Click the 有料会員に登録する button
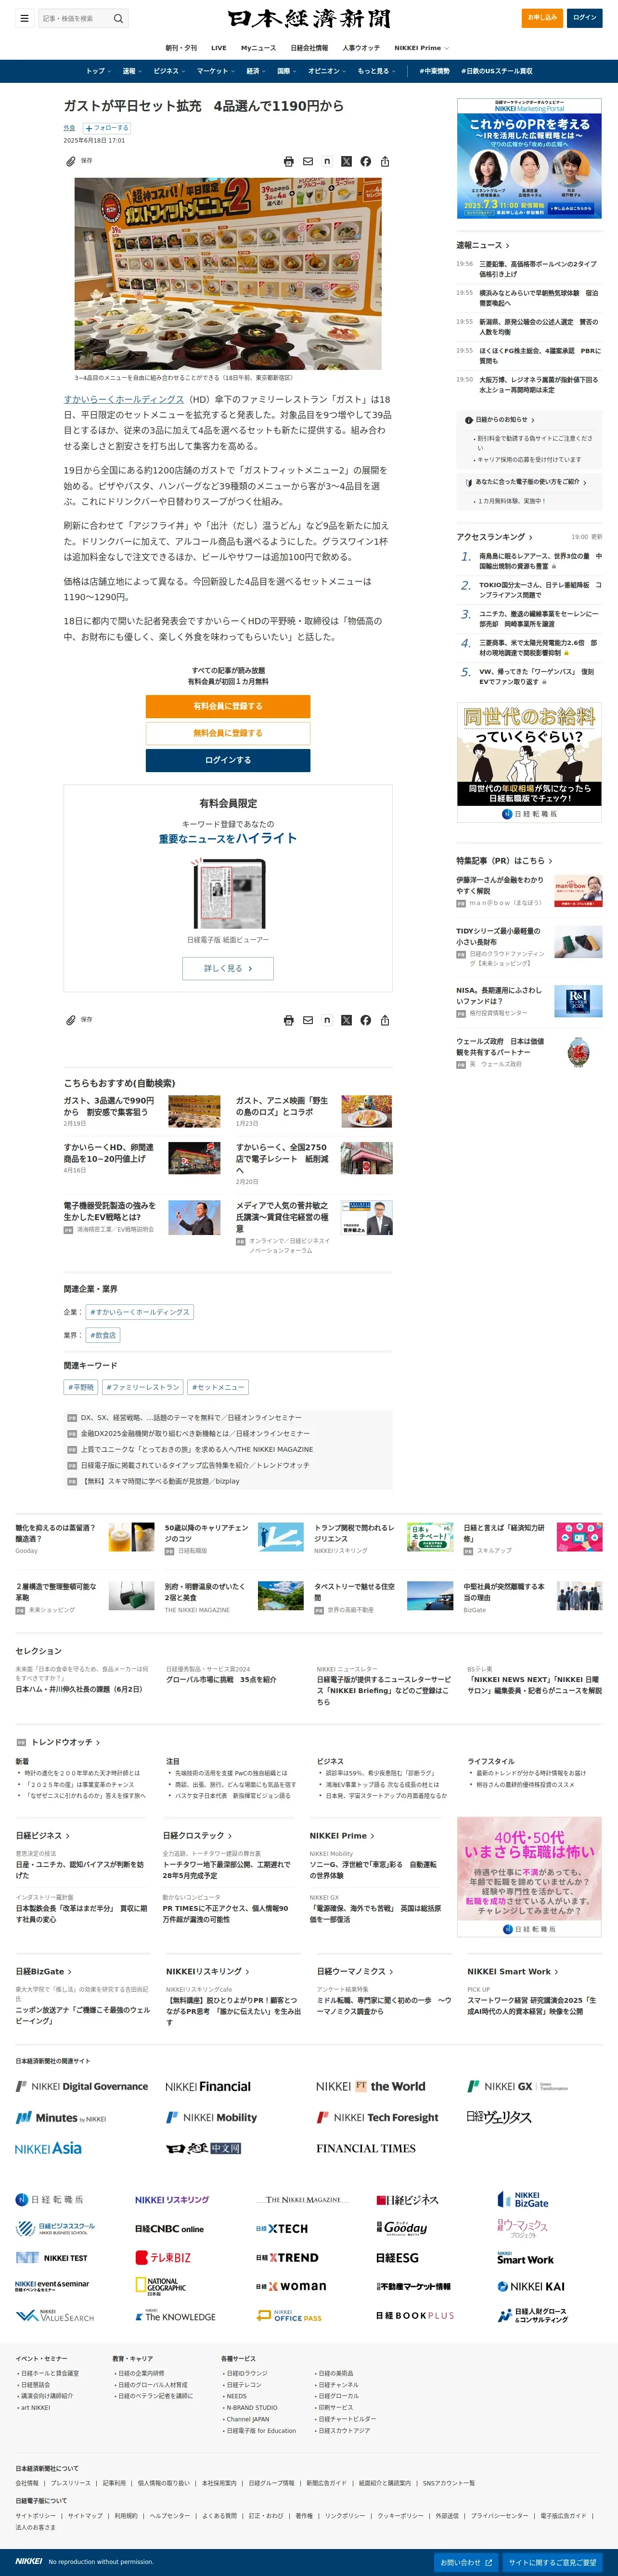Screen dimensions: 618x2576 tap(228, 706)
